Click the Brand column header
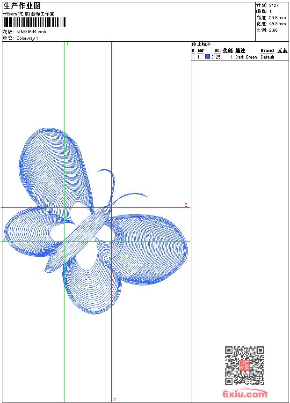 coord(267,51)
